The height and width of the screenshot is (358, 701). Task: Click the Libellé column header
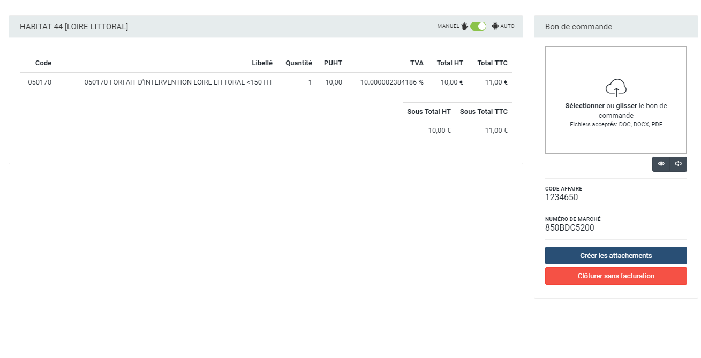coord(262,63)
